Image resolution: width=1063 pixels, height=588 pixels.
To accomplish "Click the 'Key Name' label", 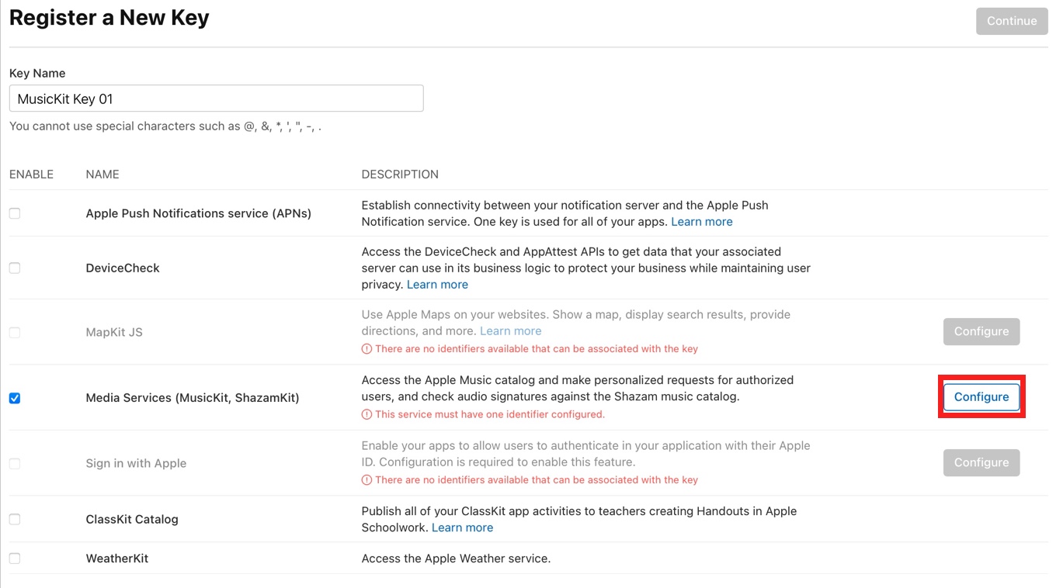I will (37, 73).
